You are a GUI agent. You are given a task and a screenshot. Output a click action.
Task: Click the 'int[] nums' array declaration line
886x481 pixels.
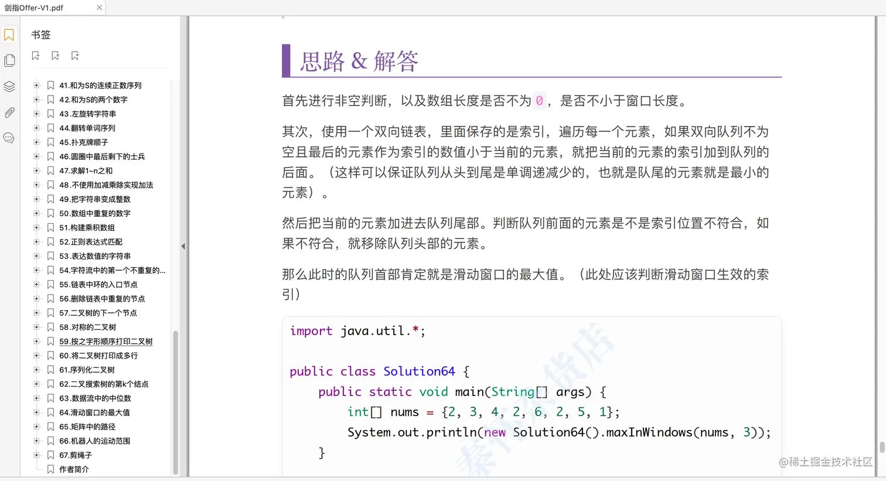point(483,412)
